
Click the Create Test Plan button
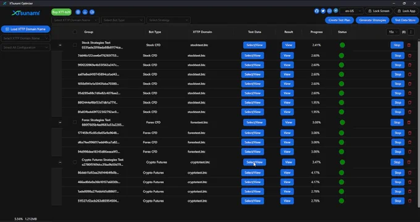click(x=339, y=20)
